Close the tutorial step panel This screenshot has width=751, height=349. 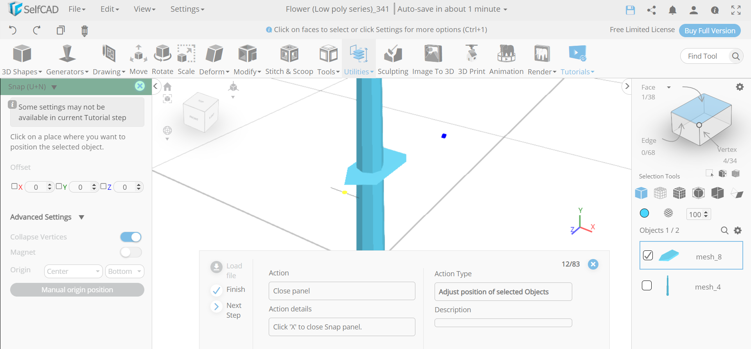pyautogui.click(x=593, y=264)
